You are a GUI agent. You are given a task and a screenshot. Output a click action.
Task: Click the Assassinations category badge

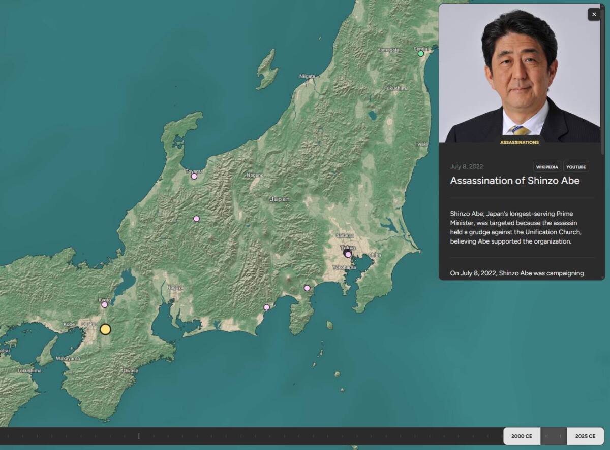[x=519, y=142]
